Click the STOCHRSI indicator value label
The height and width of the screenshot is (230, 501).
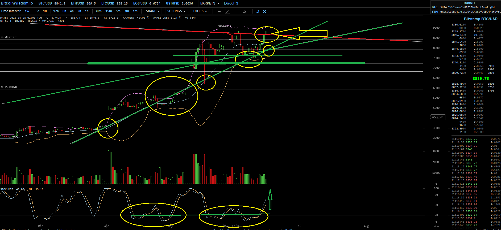click(x=12, y=189)
